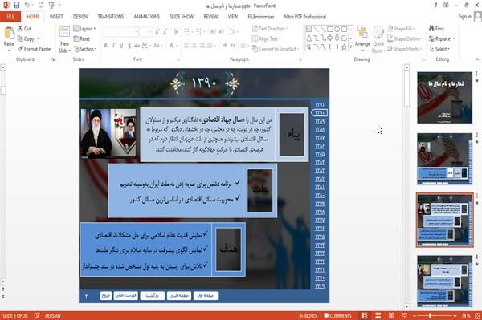The height and width of the screenshot is (320, 482).
Task: Open the Help question mark icon
Action: tap(435, 6)
